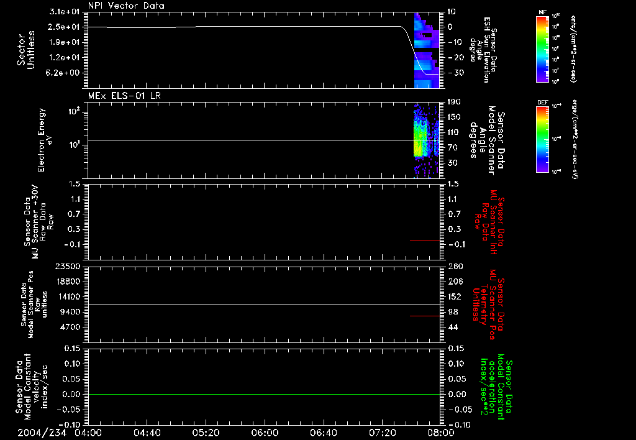The height and width of the screenshot is (440, 636).
Task: Click the 260 telemetry tick value
Action: pyautogui.click(x=455, y=266)
